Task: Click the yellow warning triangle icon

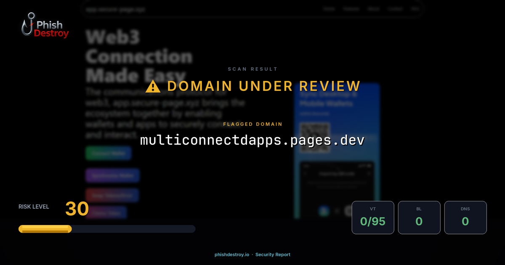Action: pos(152,86)
